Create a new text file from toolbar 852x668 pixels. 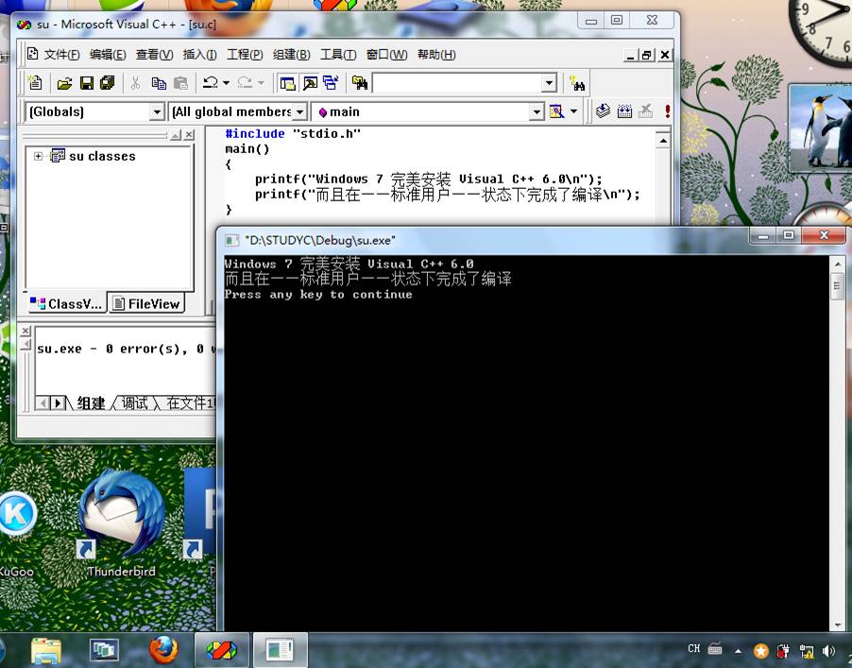pos(35,83)
